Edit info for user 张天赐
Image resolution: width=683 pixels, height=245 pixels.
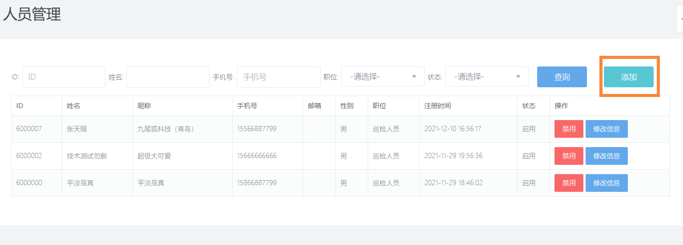pyautogui.click(x=607, y=129)
